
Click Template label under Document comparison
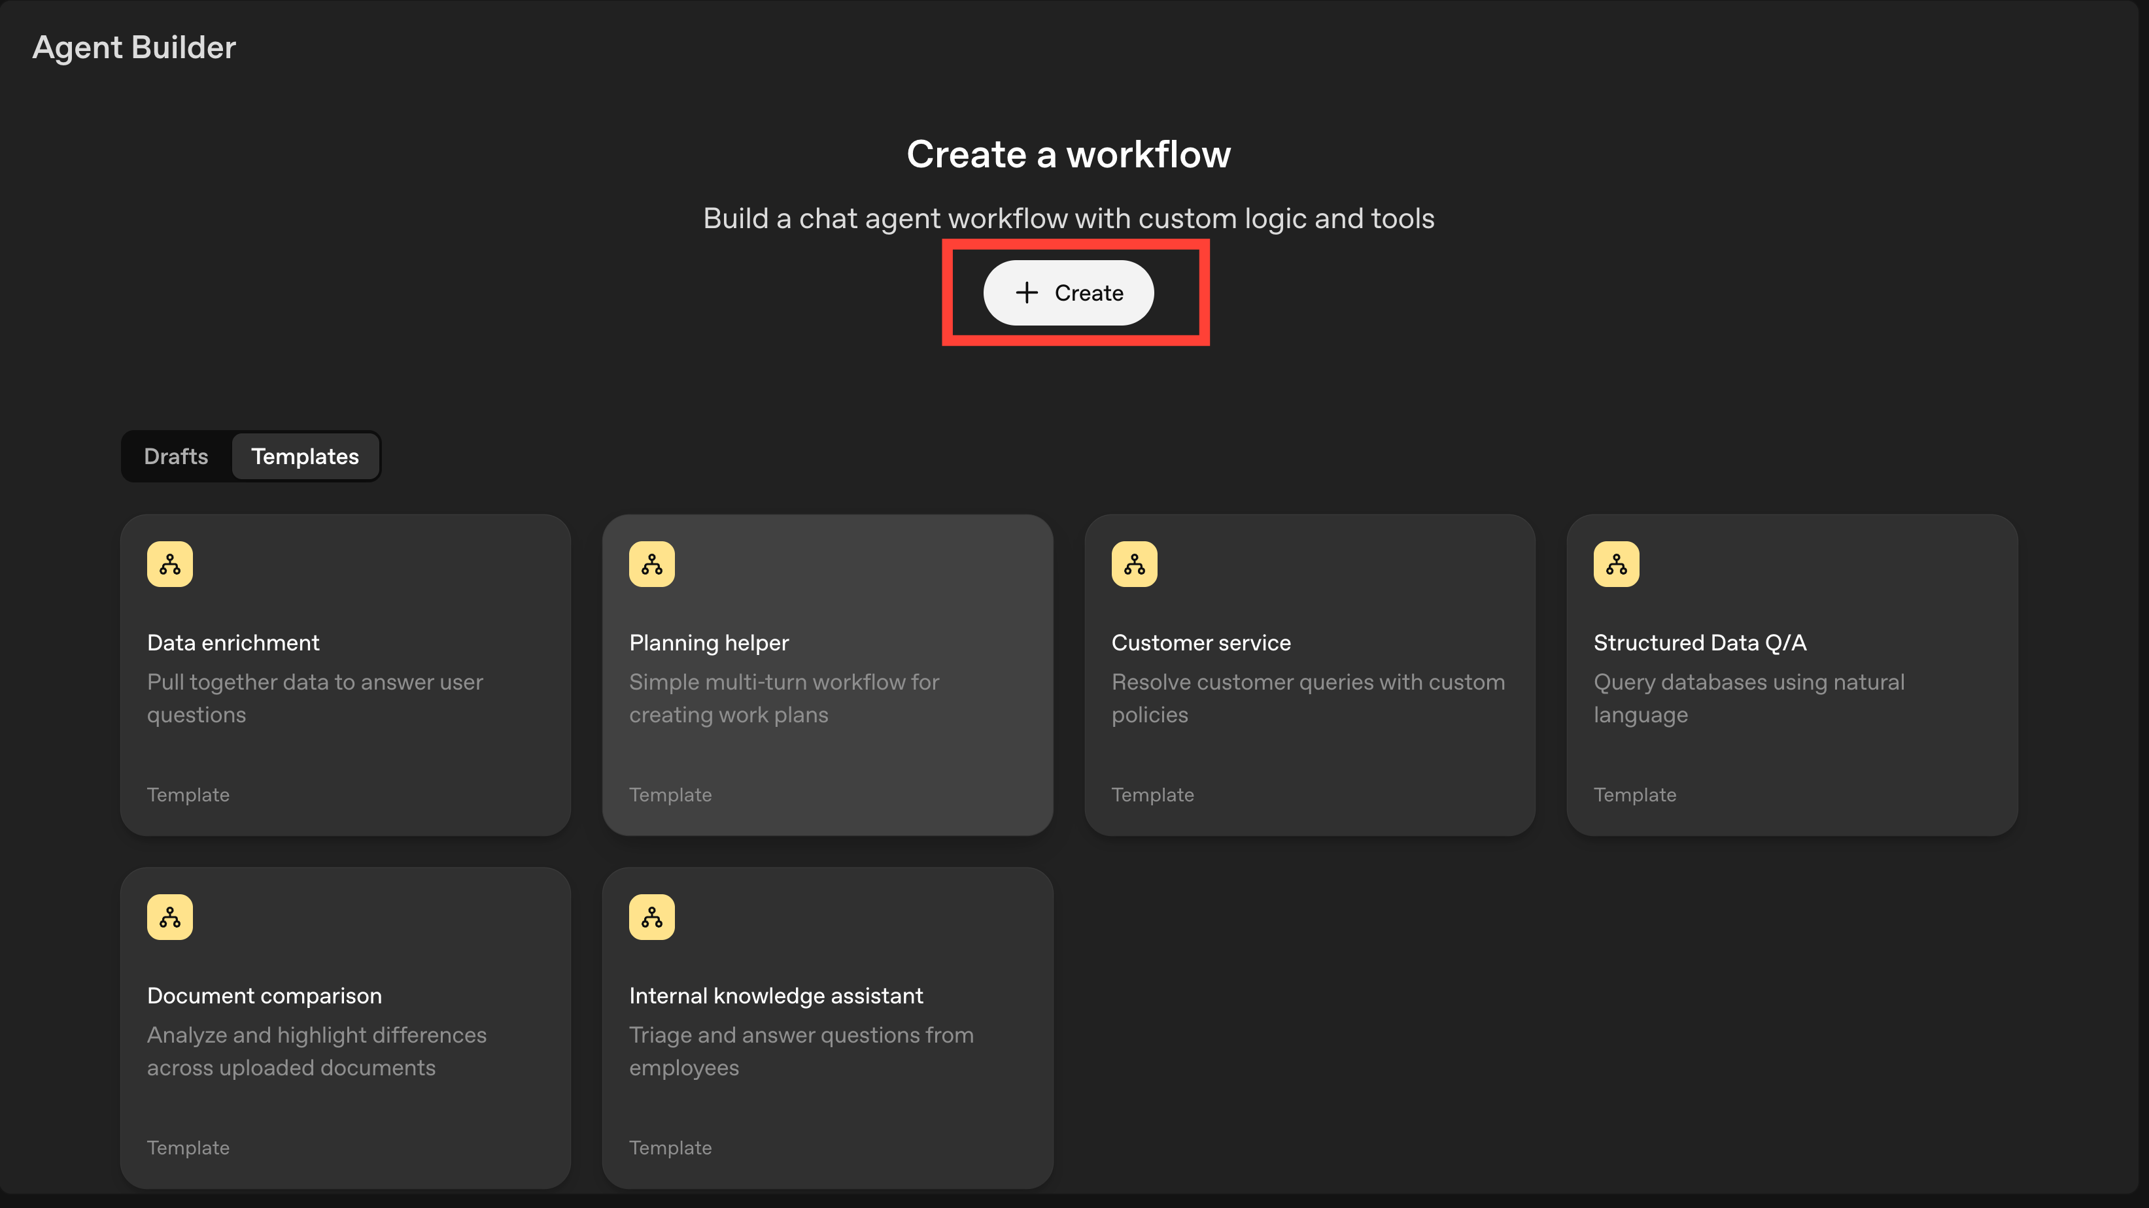pos(188,1148)
